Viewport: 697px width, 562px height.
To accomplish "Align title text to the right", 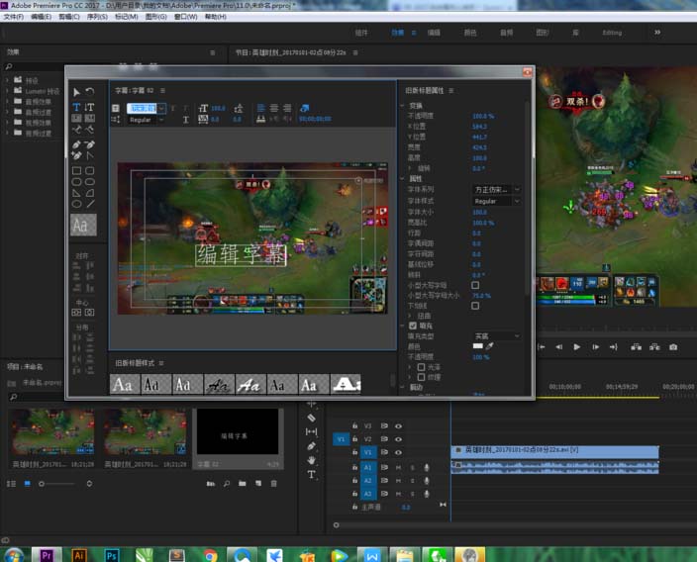I will 287,108.
